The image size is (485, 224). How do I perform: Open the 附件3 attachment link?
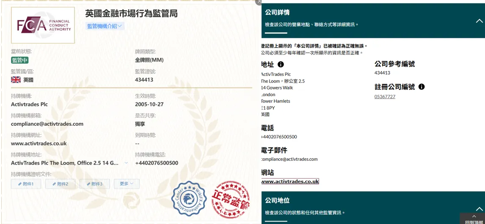click(x=94, y=184)
